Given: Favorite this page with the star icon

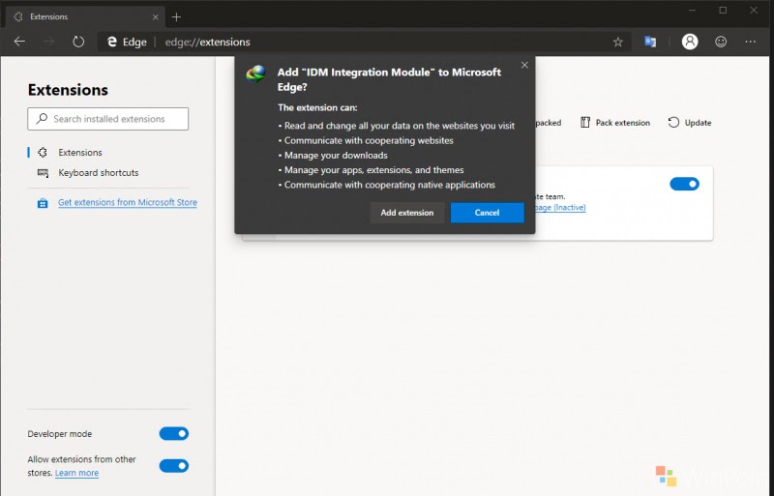Looking at the screenshot, I should click(x=617, y=42).
